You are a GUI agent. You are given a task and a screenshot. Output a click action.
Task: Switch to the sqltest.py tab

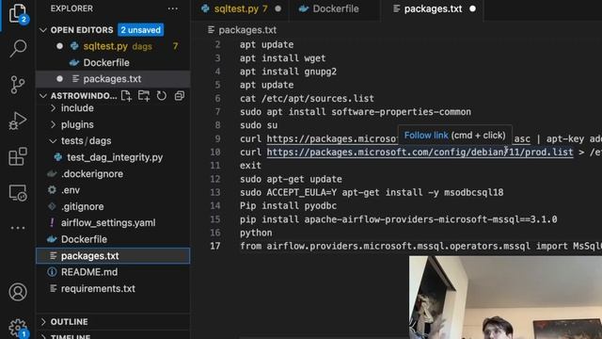pos(241,8)
